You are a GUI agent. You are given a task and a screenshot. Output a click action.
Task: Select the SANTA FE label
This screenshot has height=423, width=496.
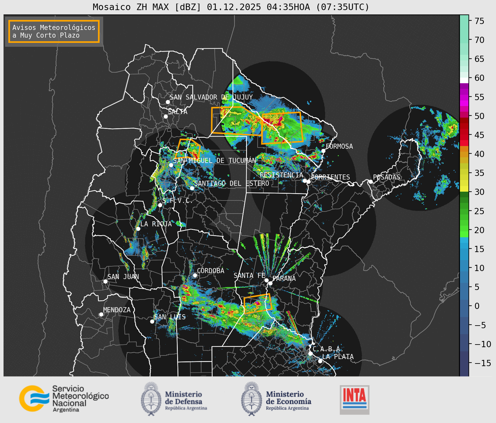tap(249, 275)
